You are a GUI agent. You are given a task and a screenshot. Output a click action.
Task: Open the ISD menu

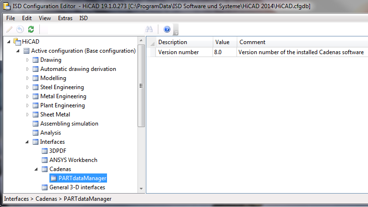(x=83, y=18)
